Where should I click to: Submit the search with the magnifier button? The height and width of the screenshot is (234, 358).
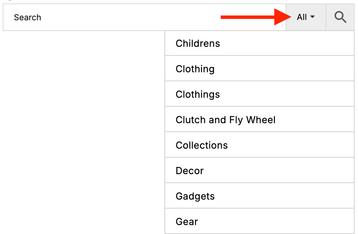click(x=340, y=17)
